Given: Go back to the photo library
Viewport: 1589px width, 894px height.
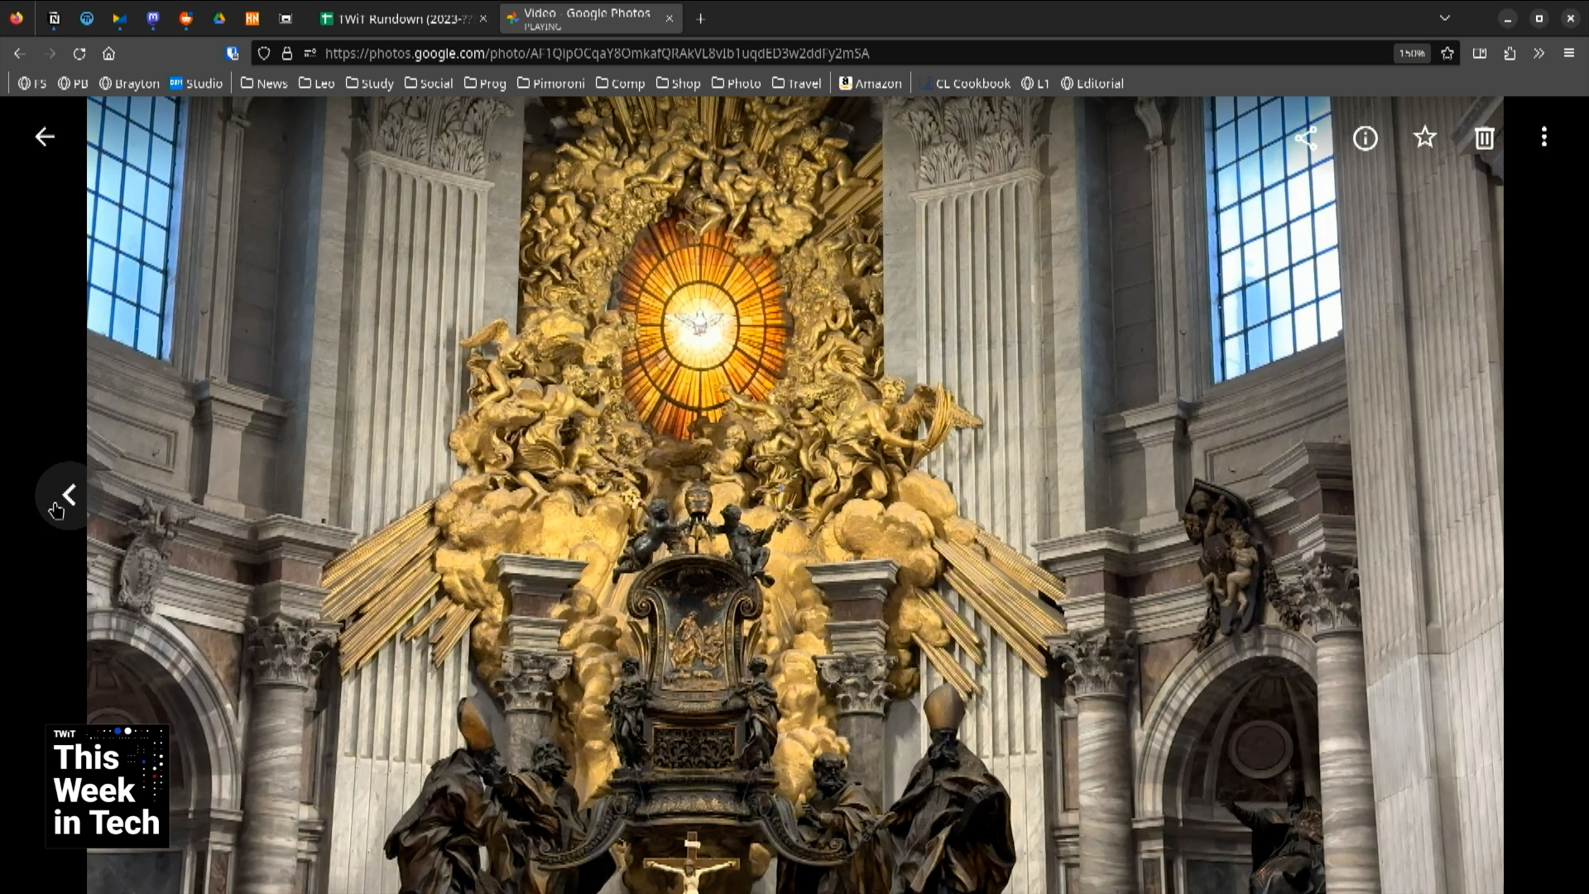Looking at the screenshot, I should [x=45, y=137].
